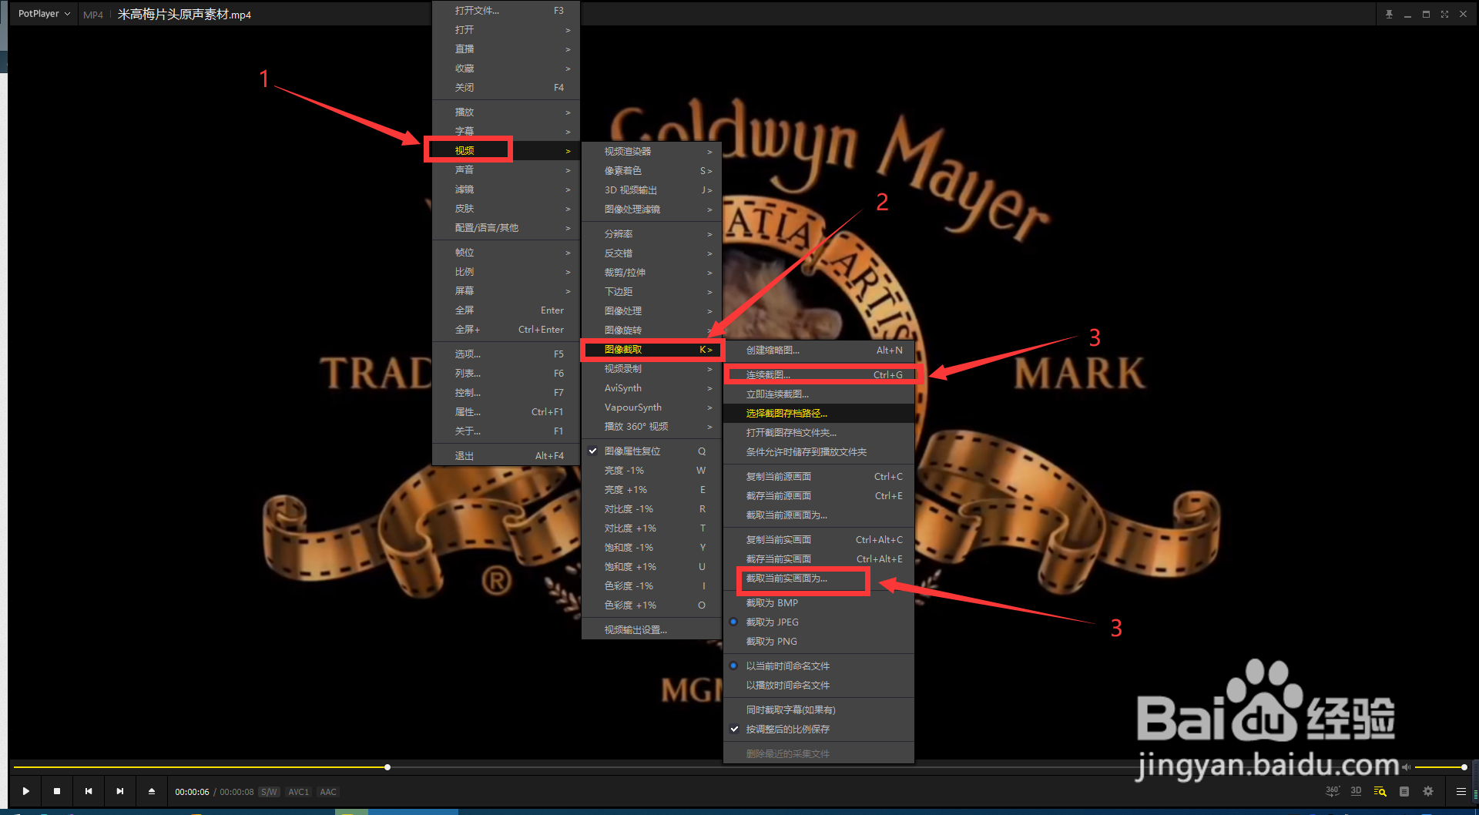The image size is (1479, 815).
Task: Choose 截取当前实画面为... entry
Action: (819, 579)
